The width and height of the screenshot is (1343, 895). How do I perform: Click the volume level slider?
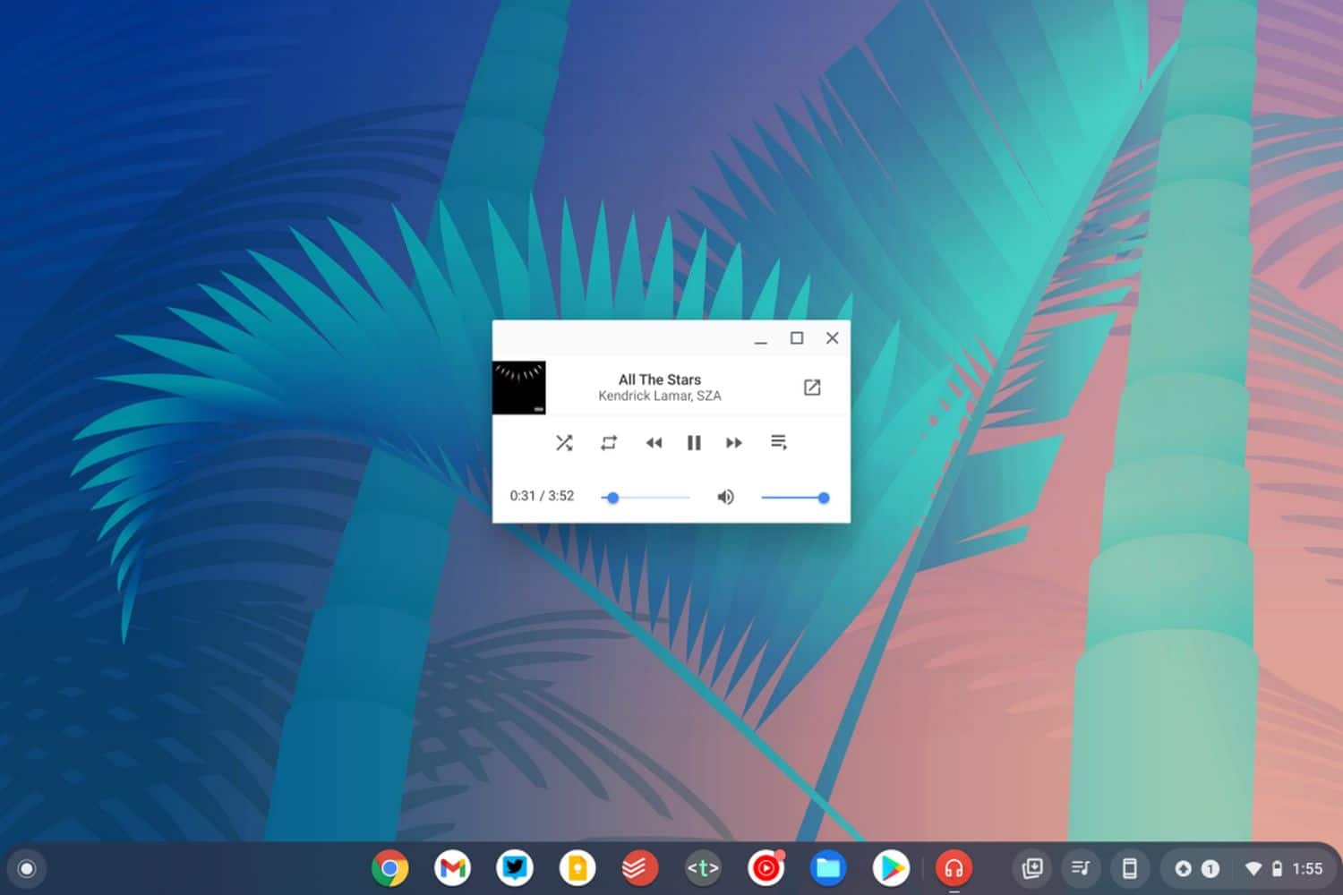792,498
